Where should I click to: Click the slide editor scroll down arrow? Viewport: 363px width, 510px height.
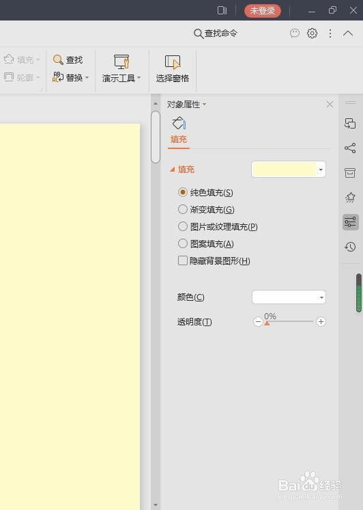(156, 505)
